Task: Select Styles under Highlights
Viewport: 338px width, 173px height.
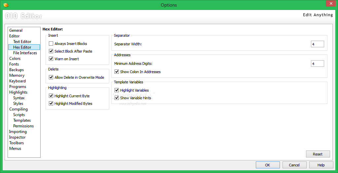Action: [x=18, y=104]
